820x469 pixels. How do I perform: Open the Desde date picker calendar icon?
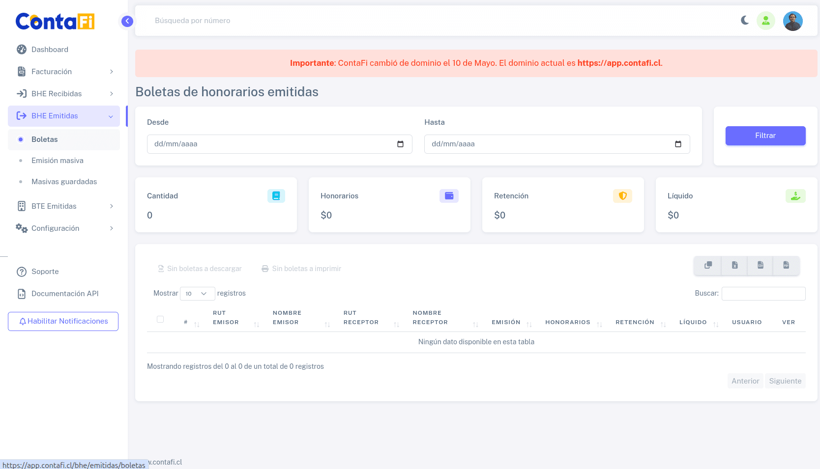tap(400, 144)
